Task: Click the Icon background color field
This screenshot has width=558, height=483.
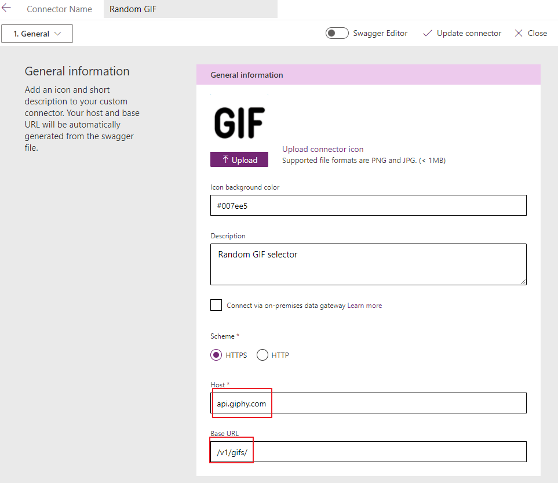Action: point(368,205)
